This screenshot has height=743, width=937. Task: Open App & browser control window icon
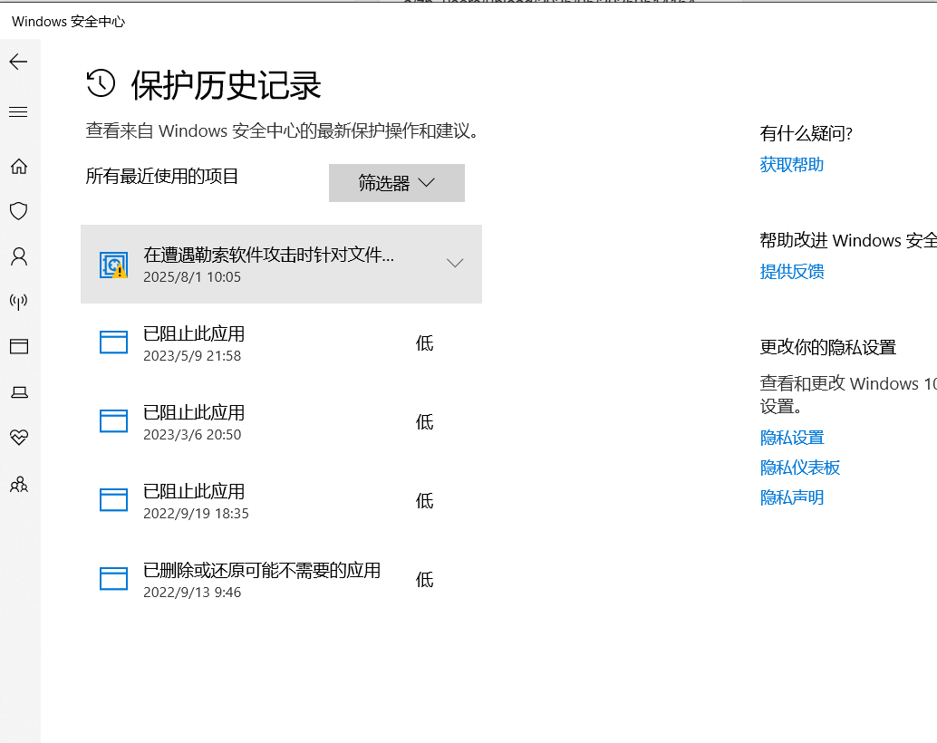click(x=19, y=347)
